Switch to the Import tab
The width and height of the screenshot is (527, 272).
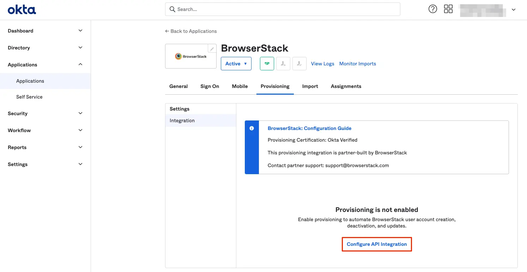[x=310, y=86]
